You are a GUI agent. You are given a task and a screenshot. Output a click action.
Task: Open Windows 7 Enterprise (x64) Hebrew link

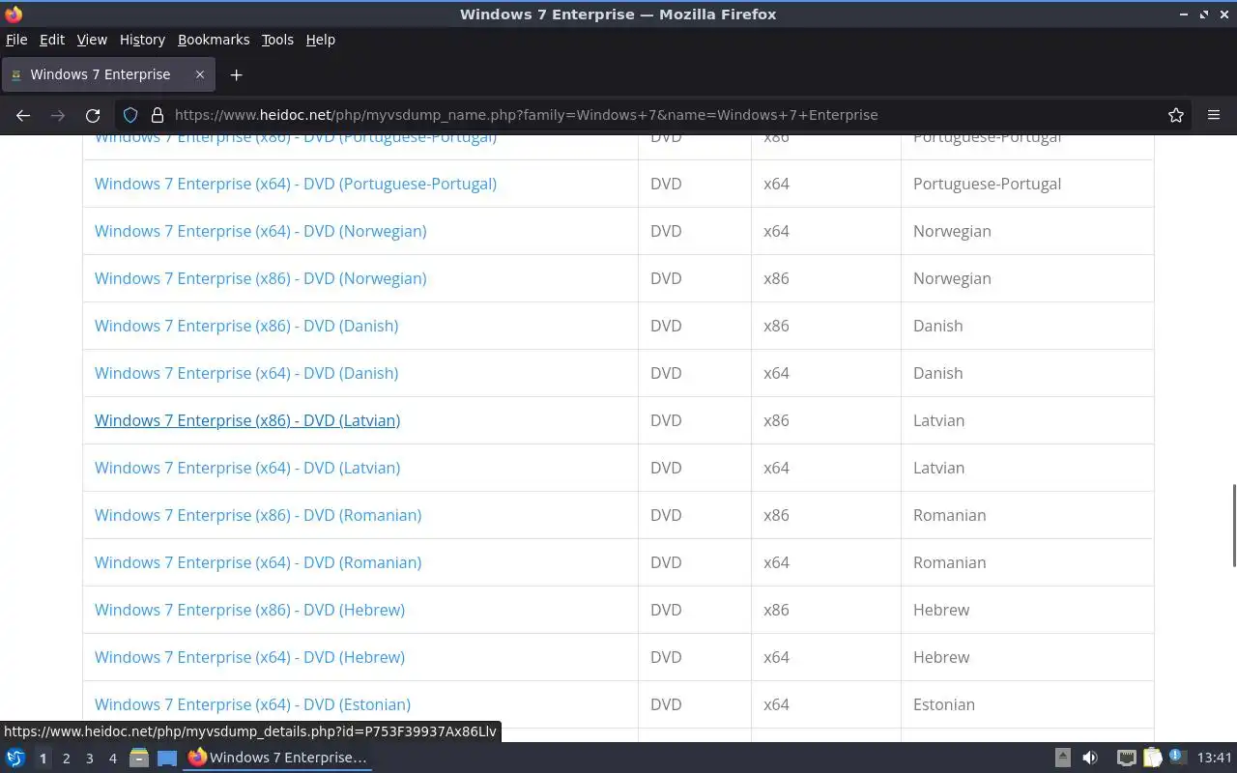coord(249,657)
